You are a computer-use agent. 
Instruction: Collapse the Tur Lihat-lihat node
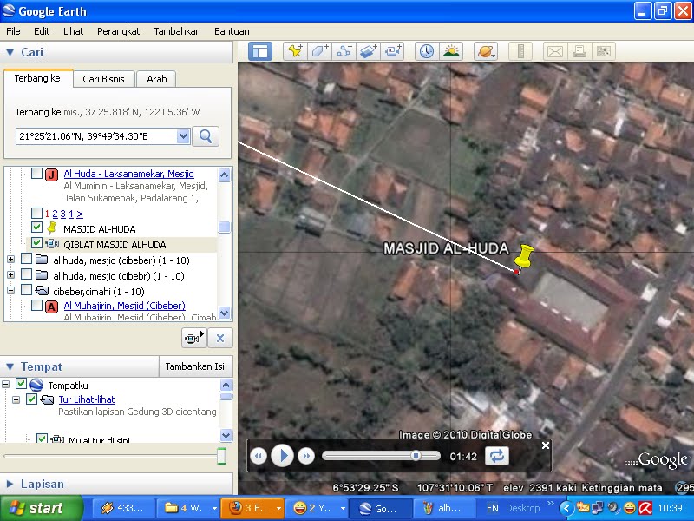point(16,399)
